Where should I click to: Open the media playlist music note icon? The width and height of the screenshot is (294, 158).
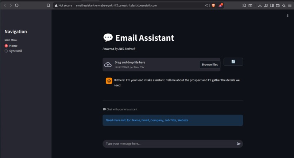266,5
